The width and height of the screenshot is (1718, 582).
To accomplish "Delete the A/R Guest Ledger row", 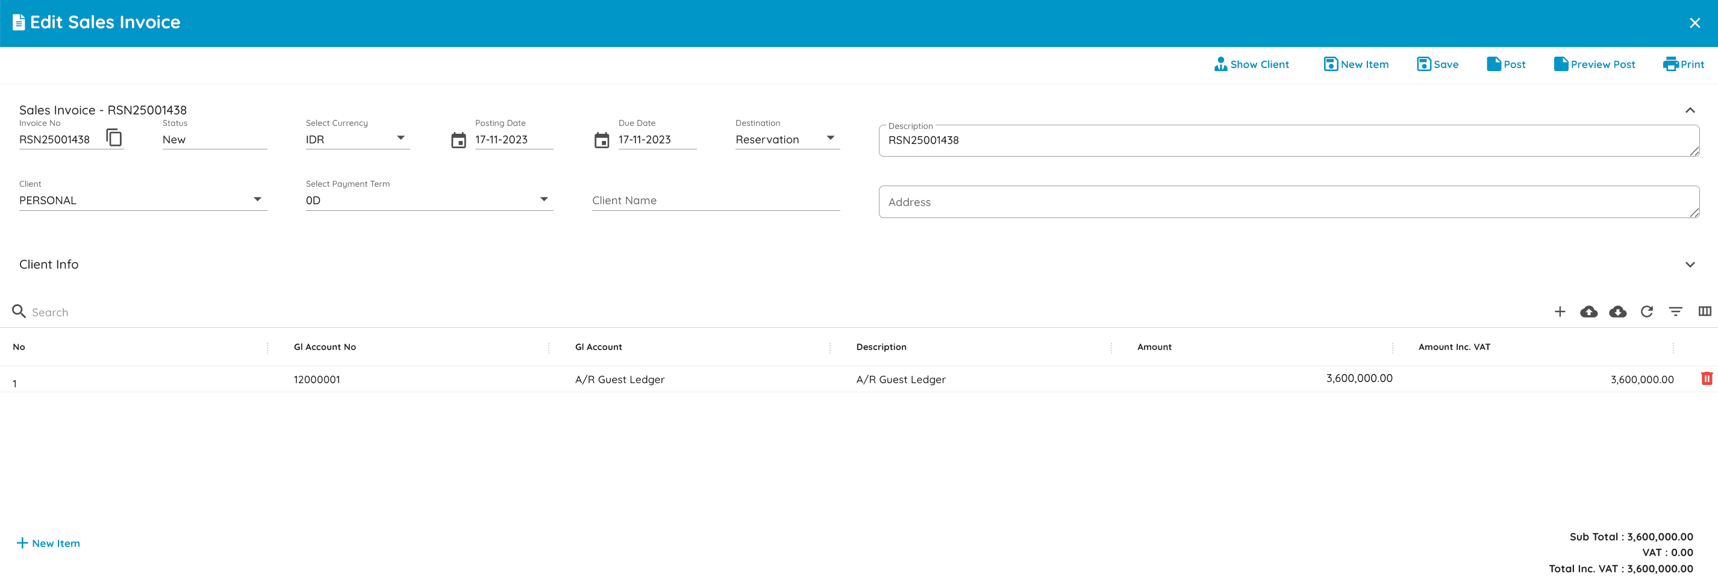I will [x=1706, y=379].
